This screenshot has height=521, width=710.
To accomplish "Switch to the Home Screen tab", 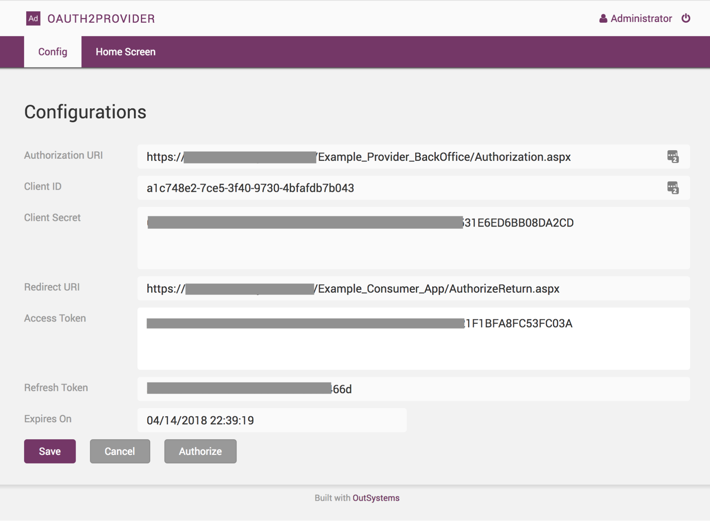I will [x=125, y=52].
